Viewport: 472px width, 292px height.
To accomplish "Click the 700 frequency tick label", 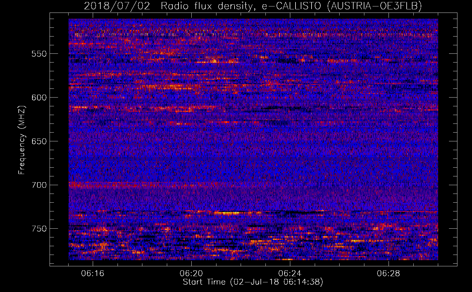I will tap(39, 185).
